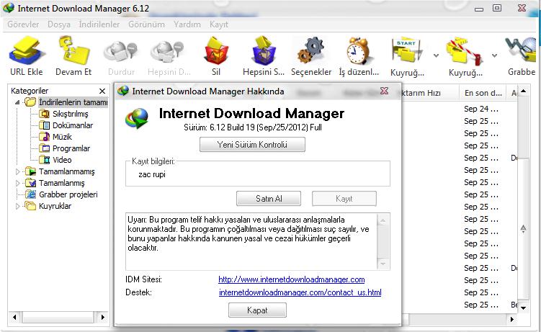Viewport: 541px width, 332px height.
Task: Open the start queue dropdown arrow
Action: point(436,55)
